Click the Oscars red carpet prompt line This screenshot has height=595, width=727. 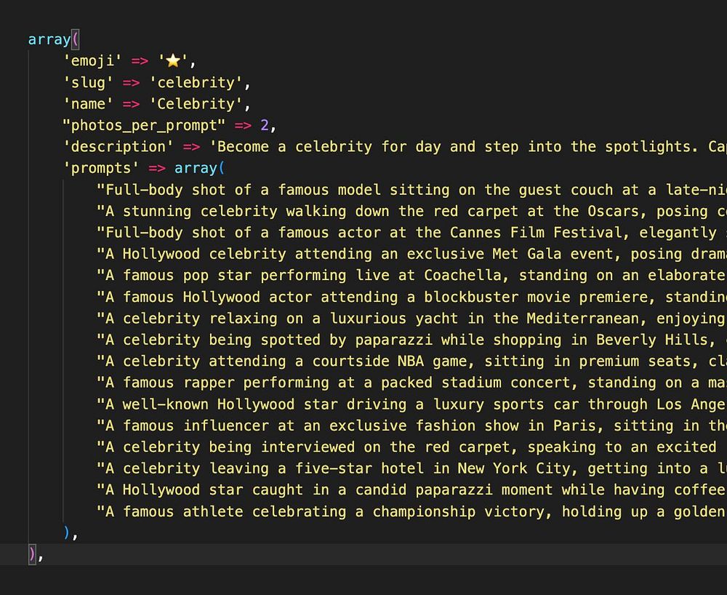pos(411,211)
